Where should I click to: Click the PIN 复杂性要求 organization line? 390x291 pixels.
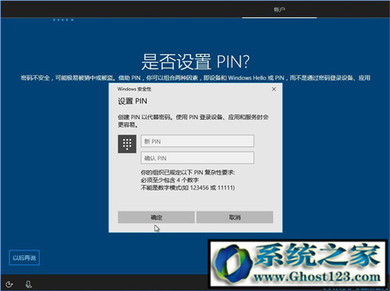click(x=188, y=173)
